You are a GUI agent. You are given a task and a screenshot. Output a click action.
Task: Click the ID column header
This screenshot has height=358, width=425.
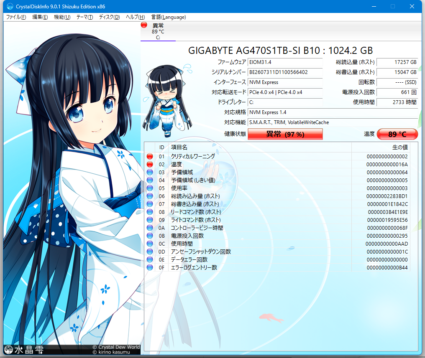pyautogui.click(x=161, y=147)
